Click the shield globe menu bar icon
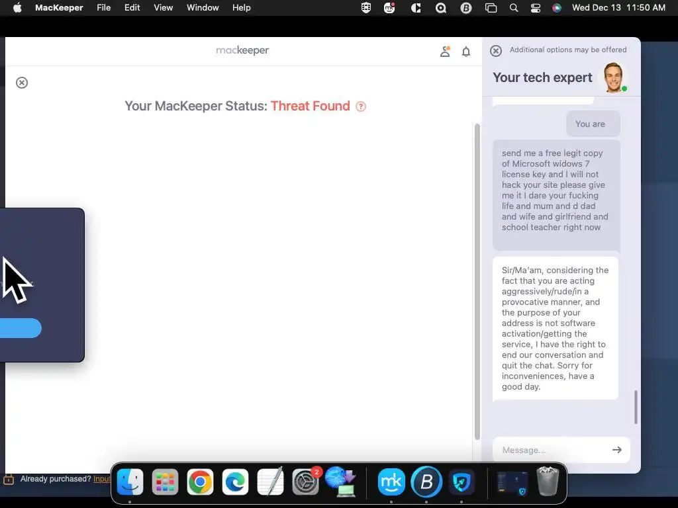Viewport: 678px width, 508px height. (366, 8)
